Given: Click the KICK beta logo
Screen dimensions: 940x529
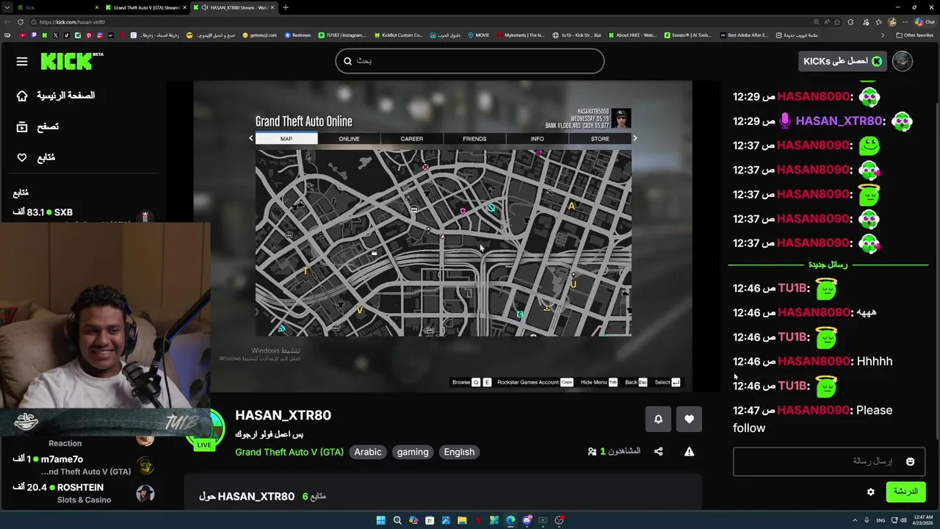Looking at the screenshot, I should 72,61.
